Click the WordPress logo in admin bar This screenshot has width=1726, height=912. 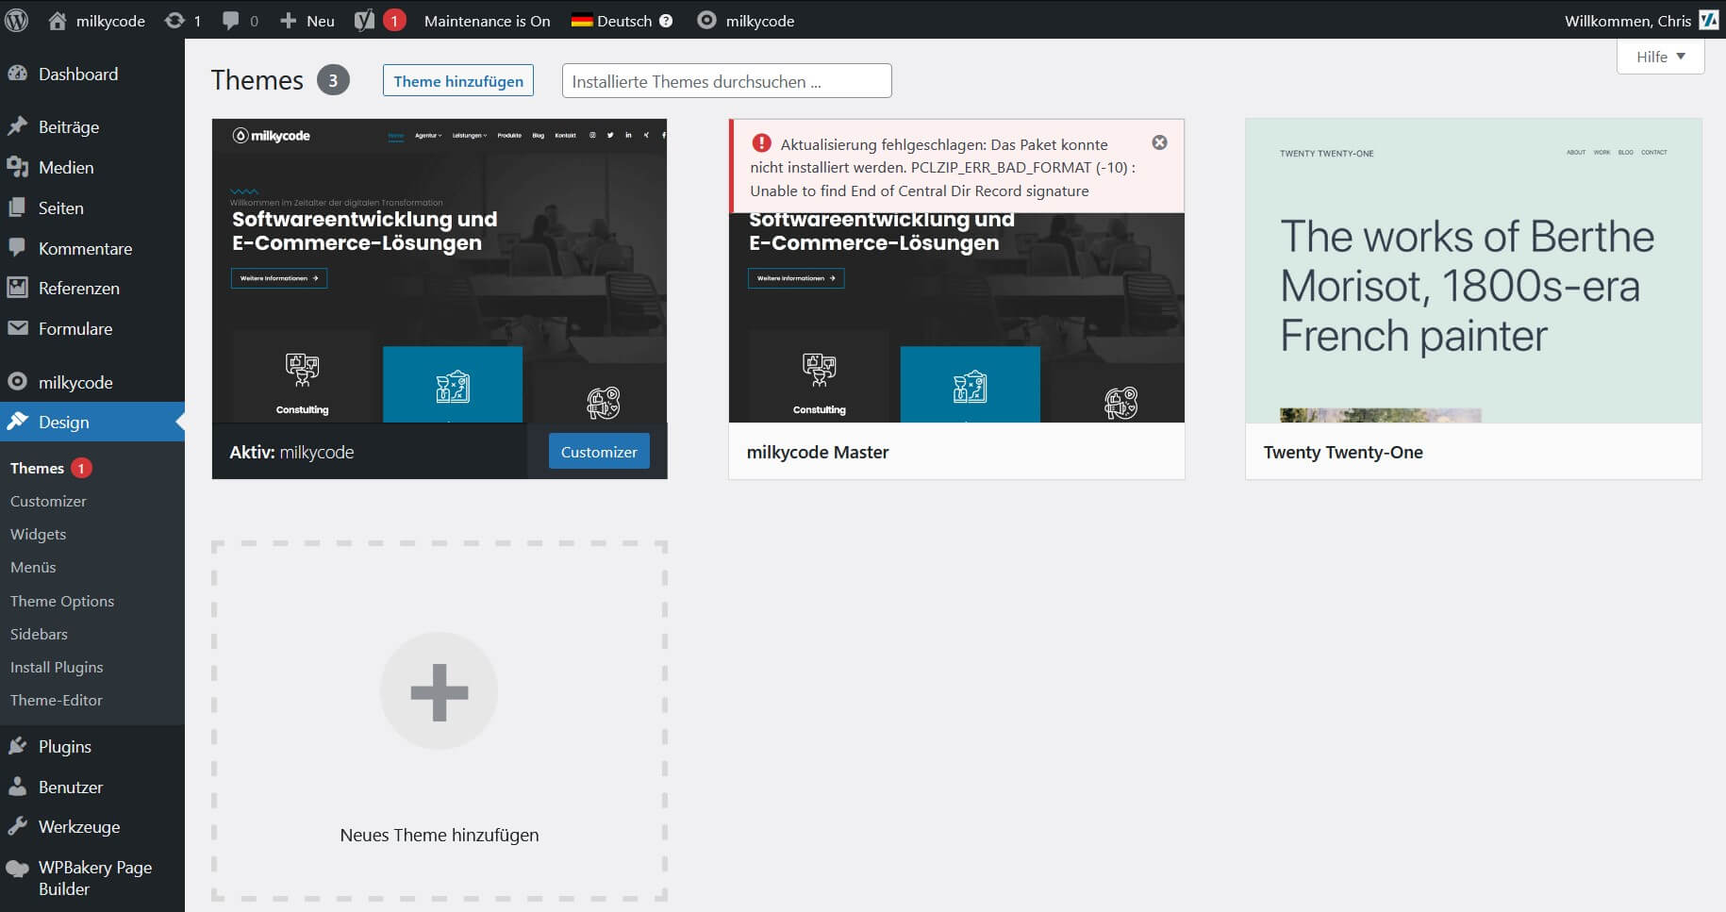[x=16, y=20]
